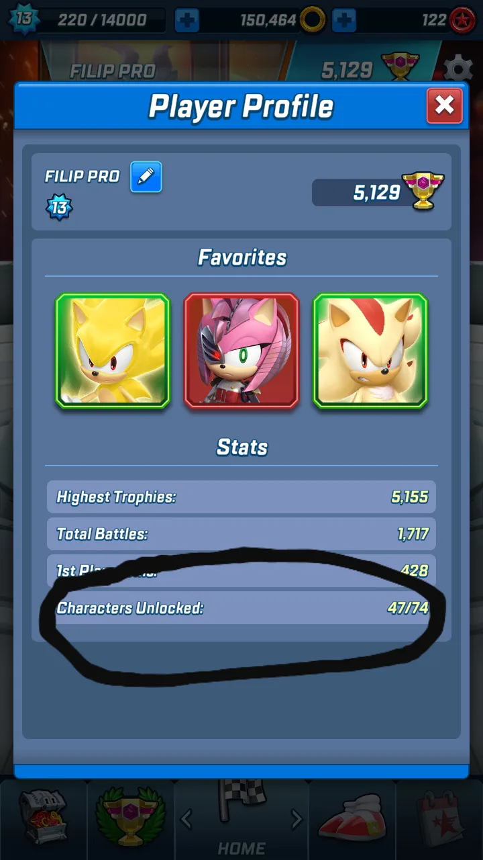Image resolution: width=483 pixels, height=860 pixels.
Task: Click the Highest Trophies stat row
Action: 241,497
